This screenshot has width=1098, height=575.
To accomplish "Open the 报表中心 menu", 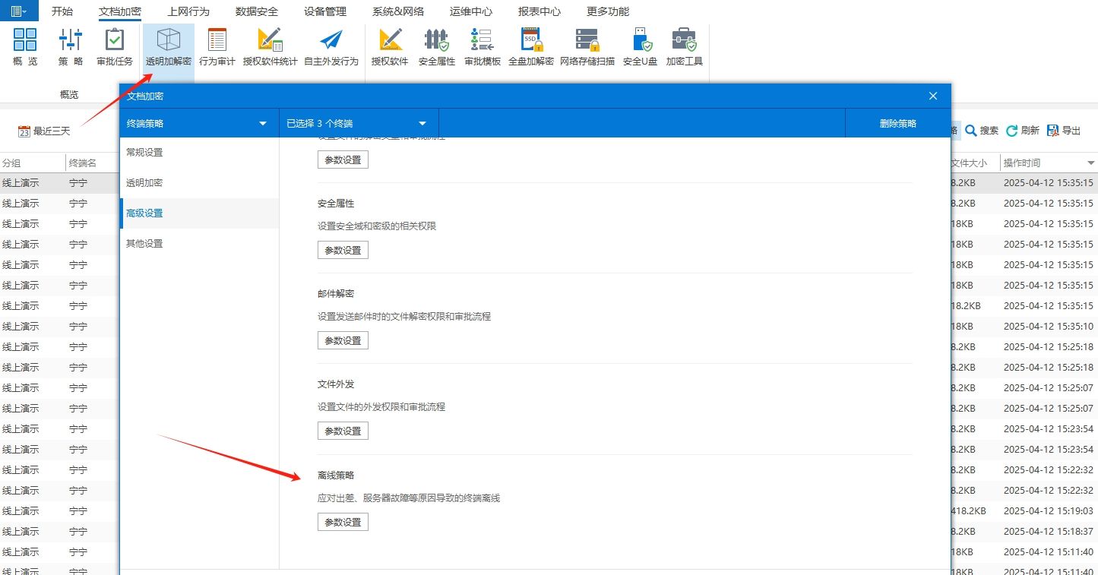I will click(540, 11).
